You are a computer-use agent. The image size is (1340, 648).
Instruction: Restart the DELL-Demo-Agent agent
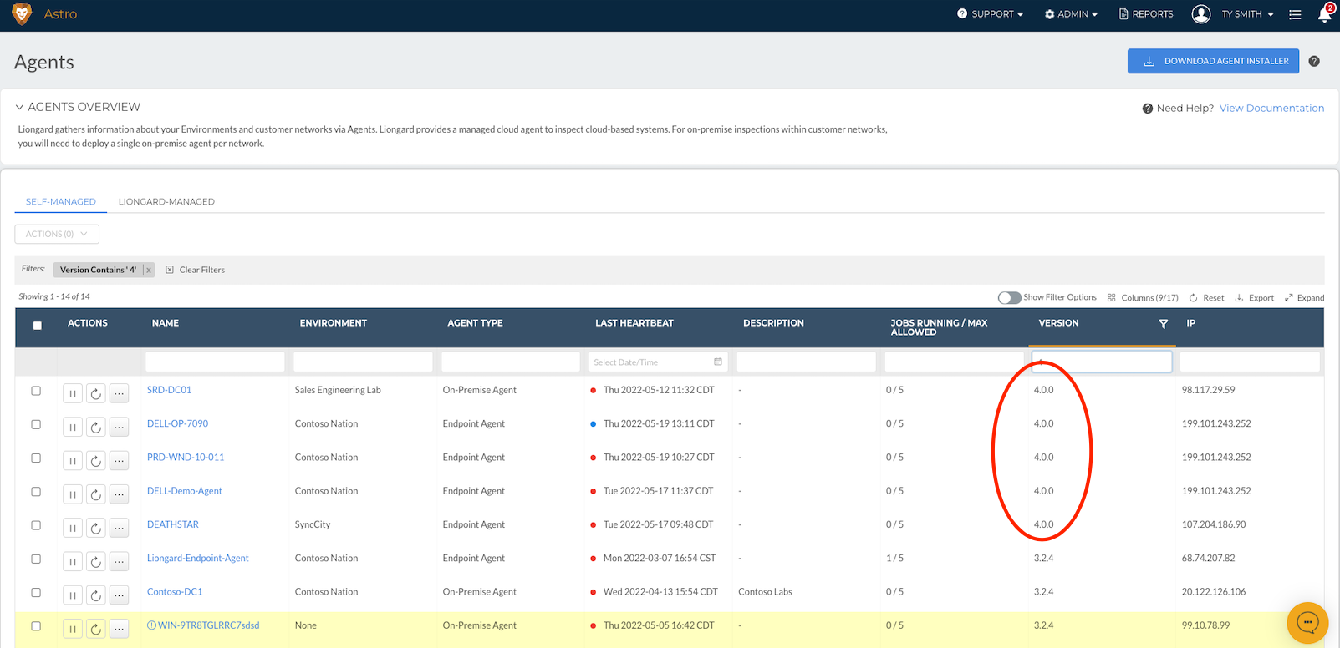click(x=96, y=494)
